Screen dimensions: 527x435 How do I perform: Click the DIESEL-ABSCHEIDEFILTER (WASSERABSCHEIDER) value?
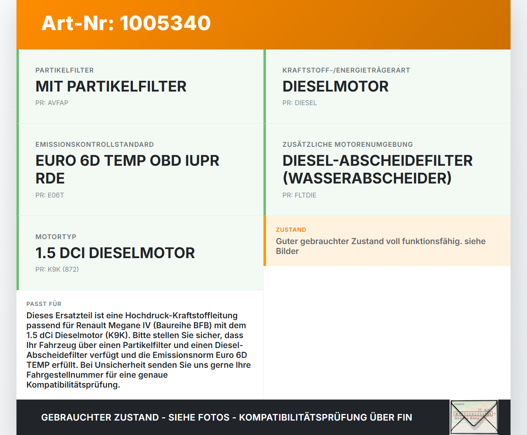378,169
